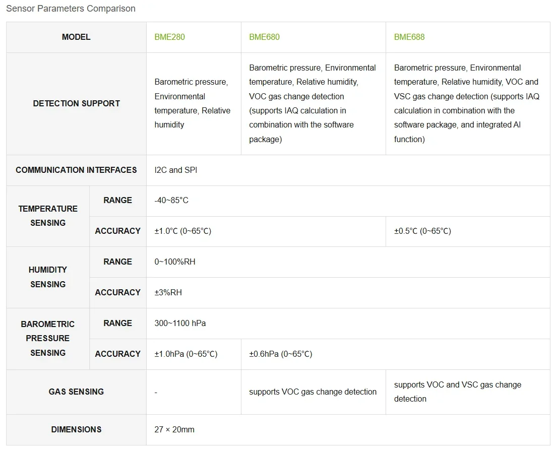Open the BME688 model link
The width and height of the screenshot is (557, 449).
(409, 37)
